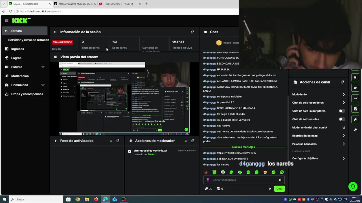Click the Kick logo
This screenshot has height=203, width=362.
pyautogui.click(x=21, y=21)
